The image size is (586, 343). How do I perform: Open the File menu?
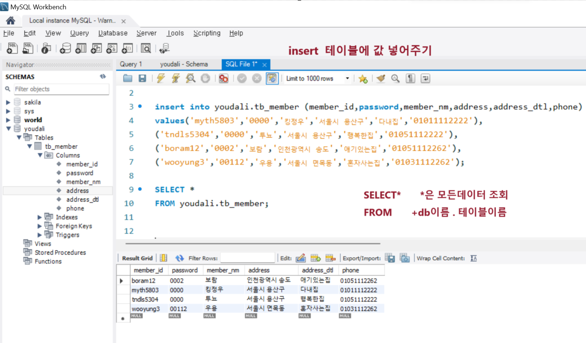(9, 33)
